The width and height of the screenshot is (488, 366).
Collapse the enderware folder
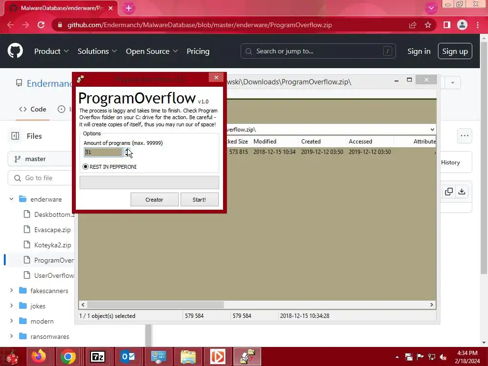(x=11, y=199)
